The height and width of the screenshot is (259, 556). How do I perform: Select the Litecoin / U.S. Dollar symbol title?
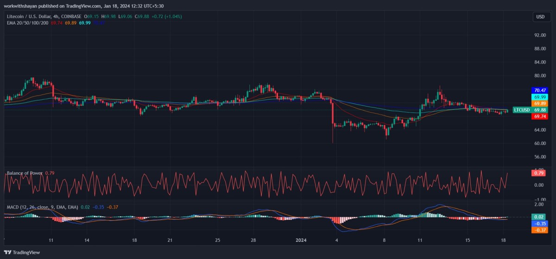pos(33,16)
